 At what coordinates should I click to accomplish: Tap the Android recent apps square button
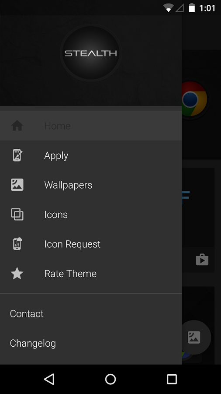pos(172,379)
